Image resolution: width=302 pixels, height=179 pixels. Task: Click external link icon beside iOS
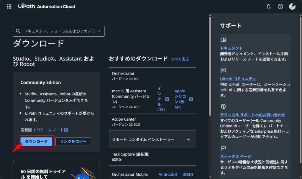coord(191,174)
